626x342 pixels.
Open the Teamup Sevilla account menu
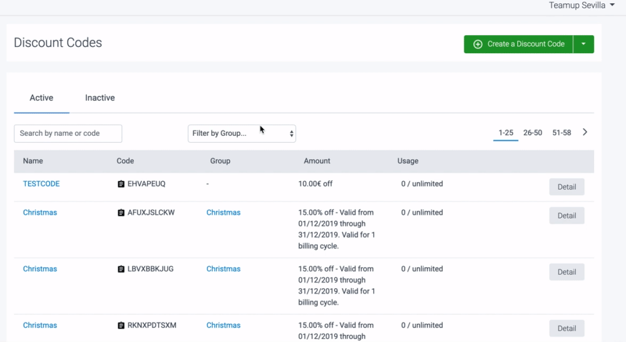point(582,6)
